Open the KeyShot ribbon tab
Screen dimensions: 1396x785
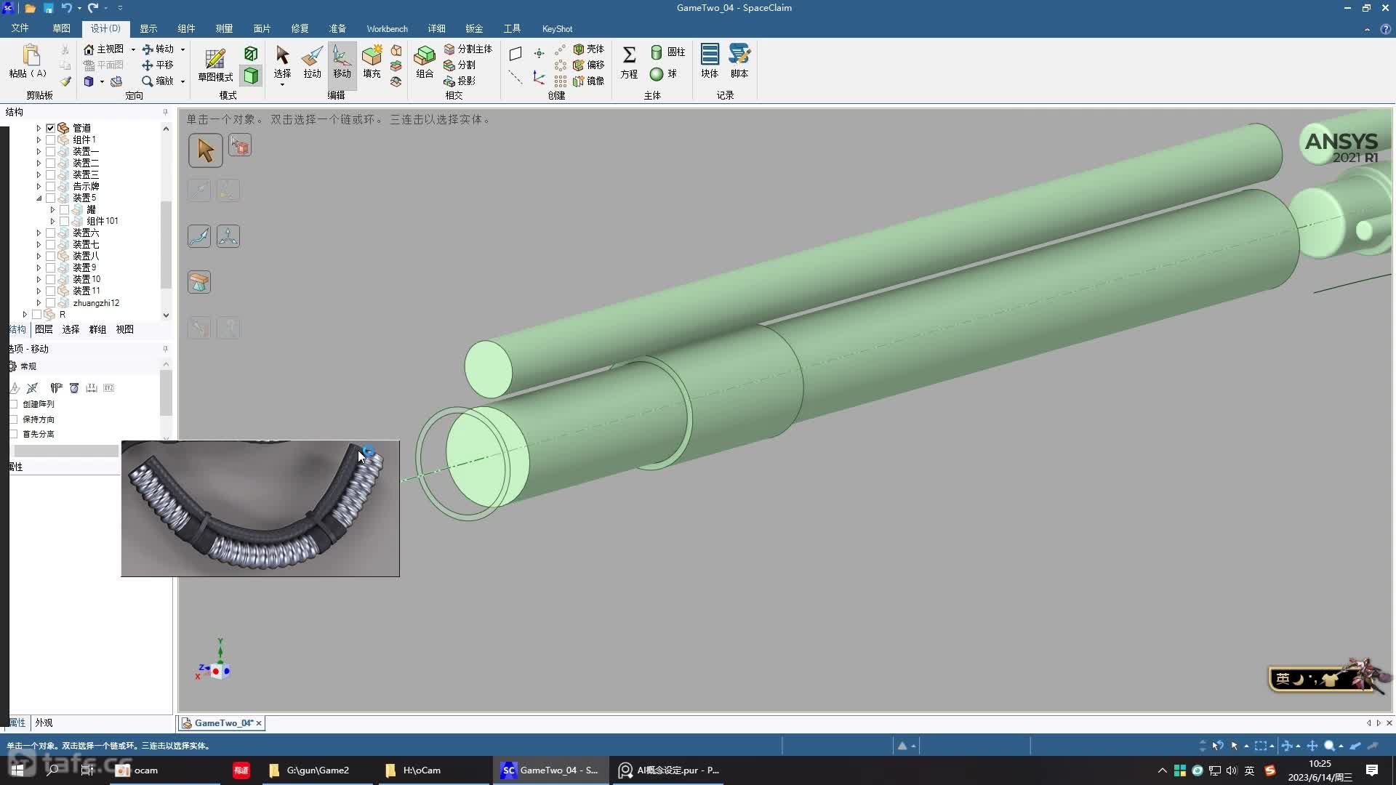tap(557, 28)
